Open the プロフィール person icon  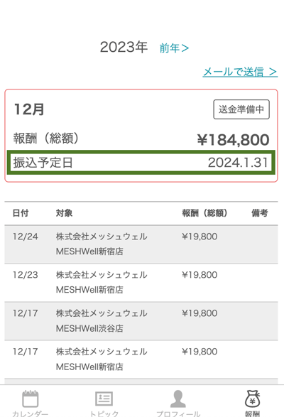tap(178, 399)
